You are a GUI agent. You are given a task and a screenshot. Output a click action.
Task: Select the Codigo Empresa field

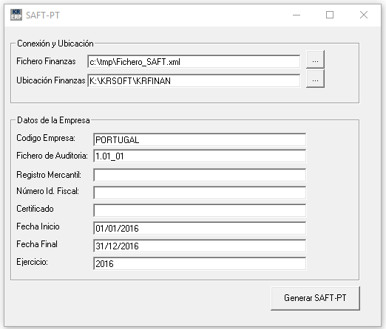[x=200, y=139]
